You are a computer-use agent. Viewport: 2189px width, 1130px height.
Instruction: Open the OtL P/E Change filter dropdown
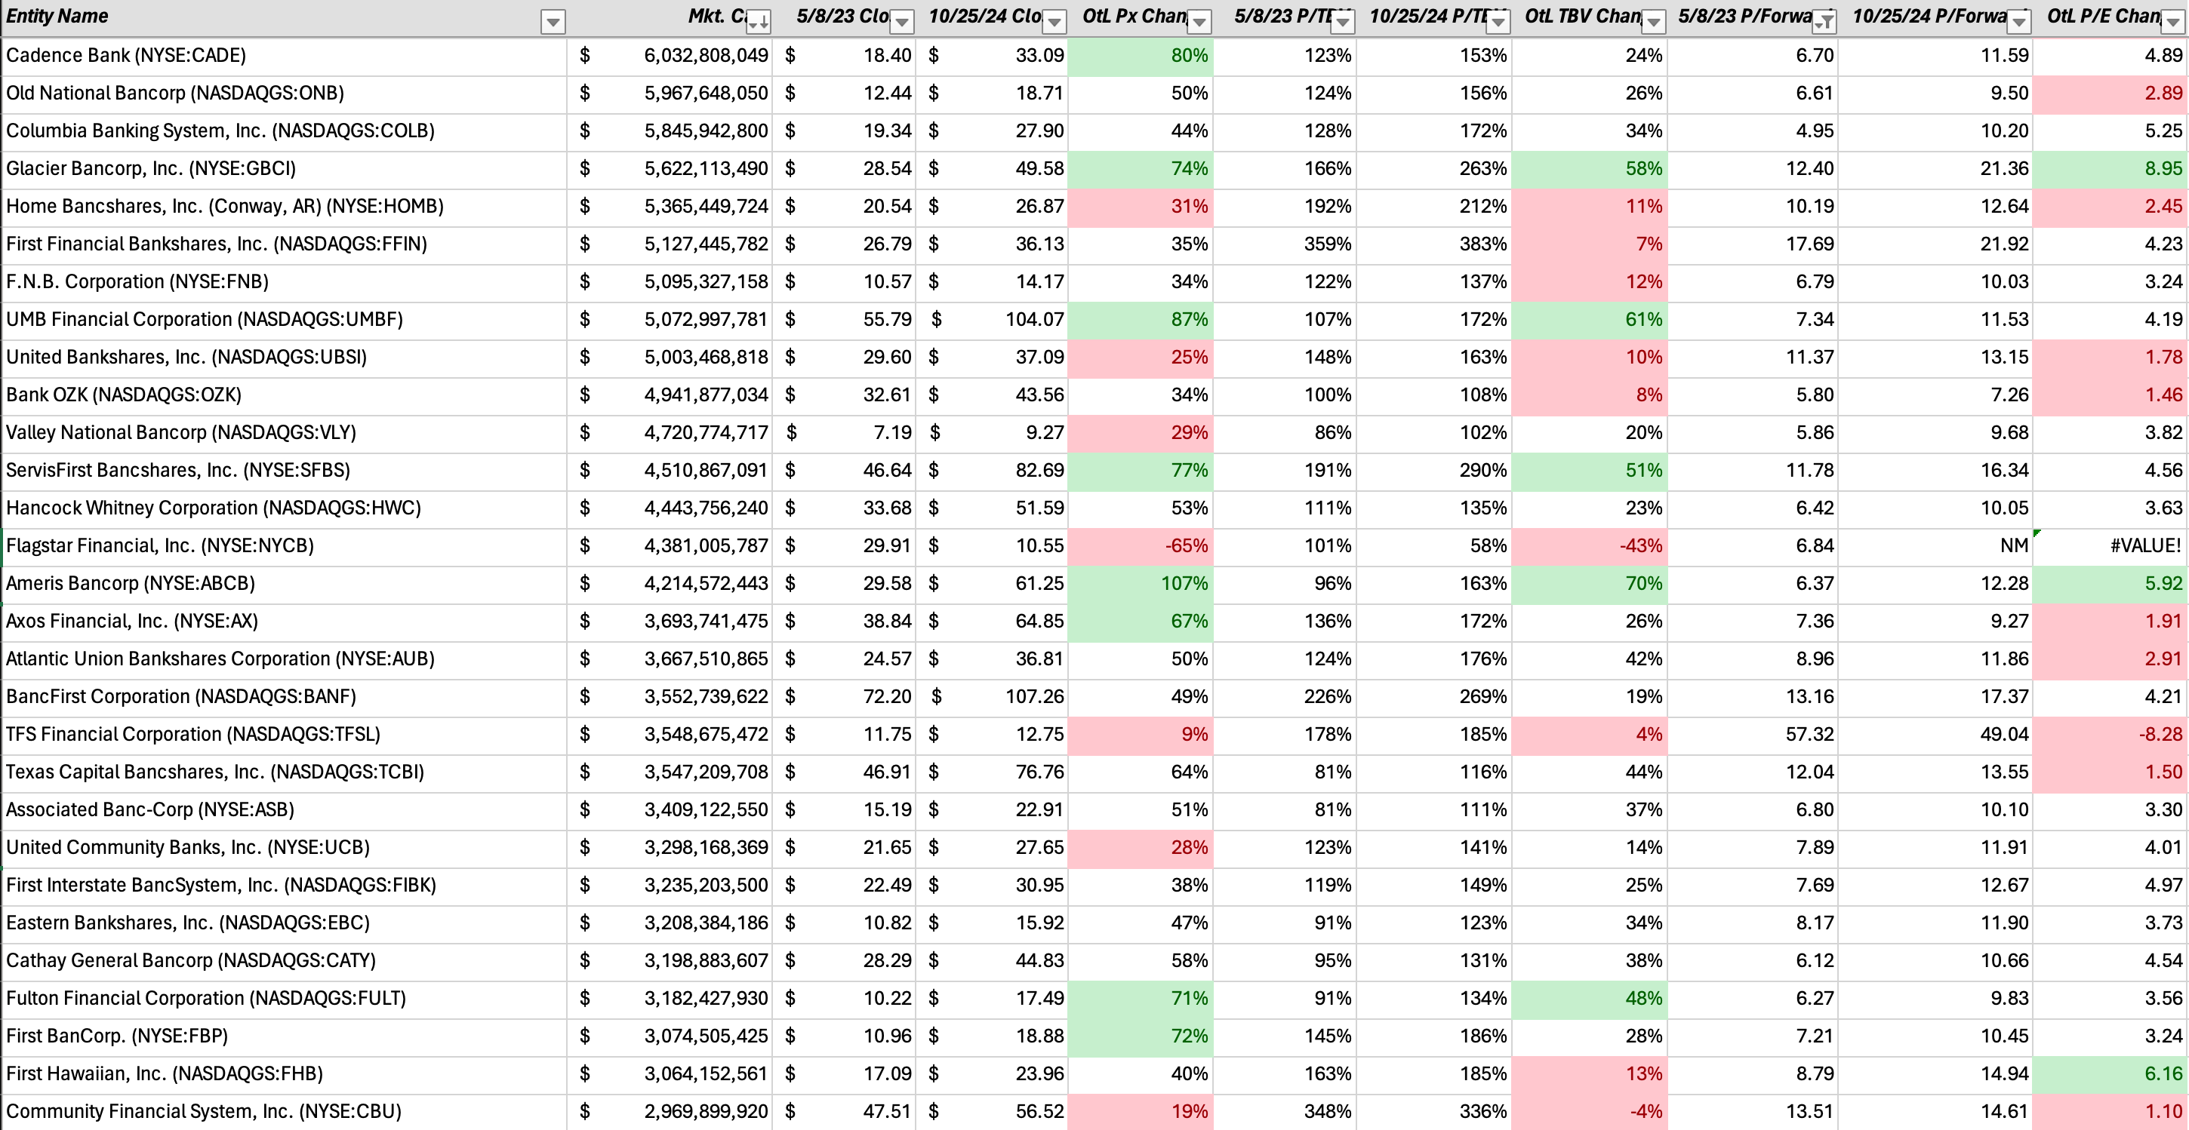pos(2173,22)
